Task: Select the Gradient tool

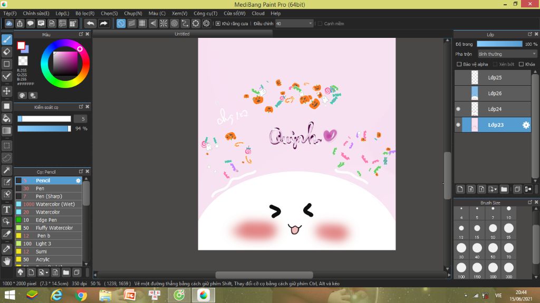Action: 6,130
